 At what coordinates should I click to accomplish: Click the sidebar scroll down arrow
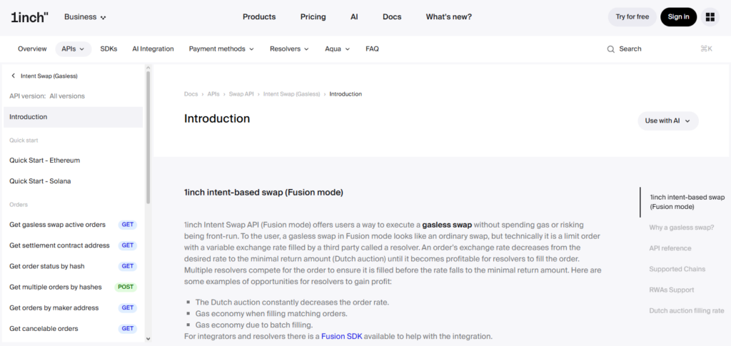click(x=148, y=339)
